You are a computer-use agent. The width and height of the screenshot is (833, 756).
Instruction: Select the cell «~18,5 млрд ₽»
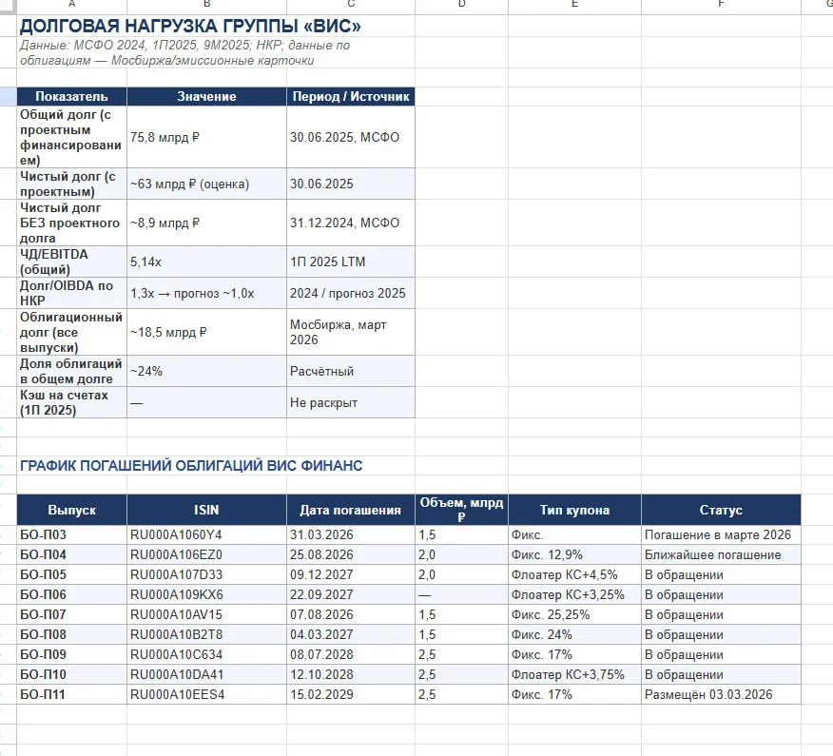206,332
